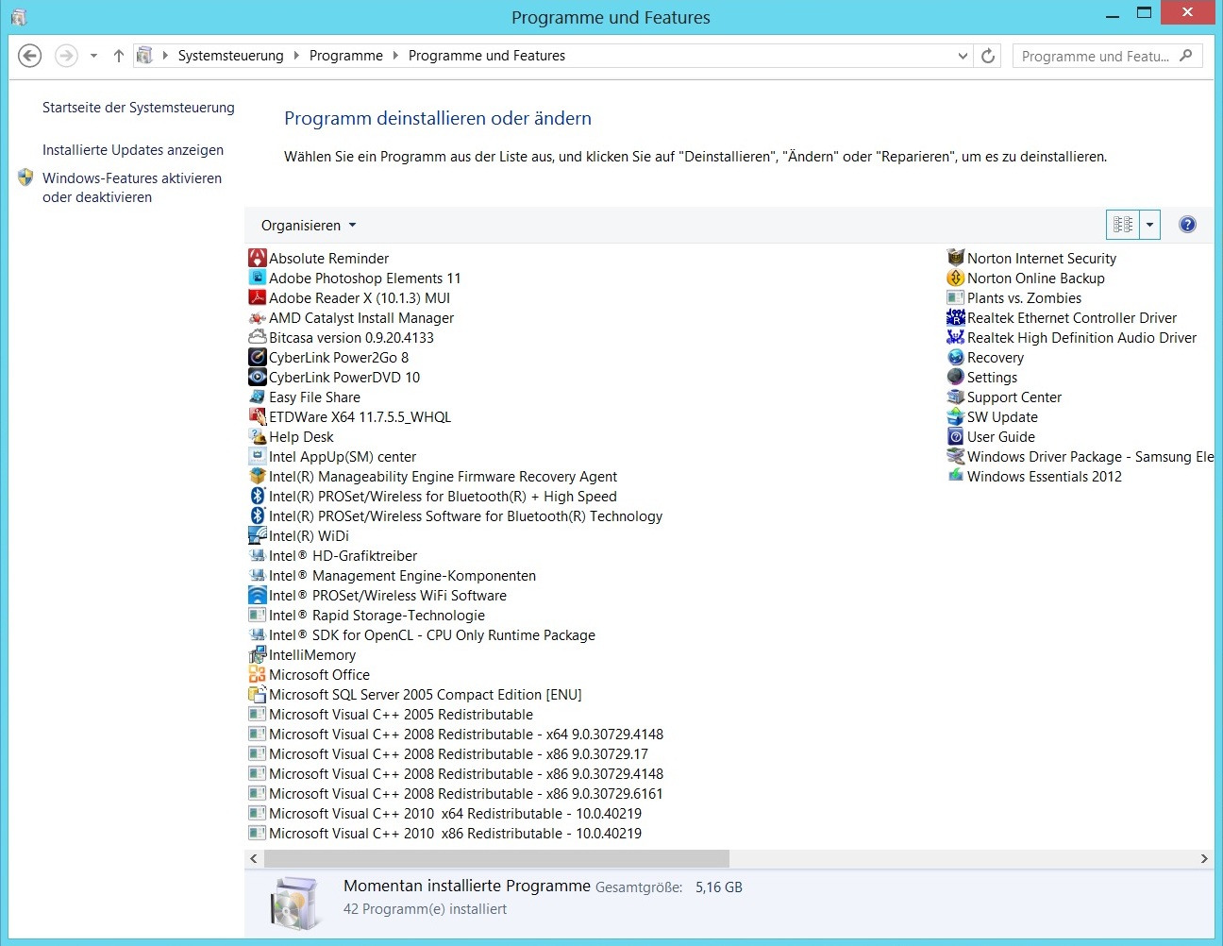1223x946 pixels.
Task: Select Visual C++ 2010 x64 Redistributable entry
Action: [445, 813]
